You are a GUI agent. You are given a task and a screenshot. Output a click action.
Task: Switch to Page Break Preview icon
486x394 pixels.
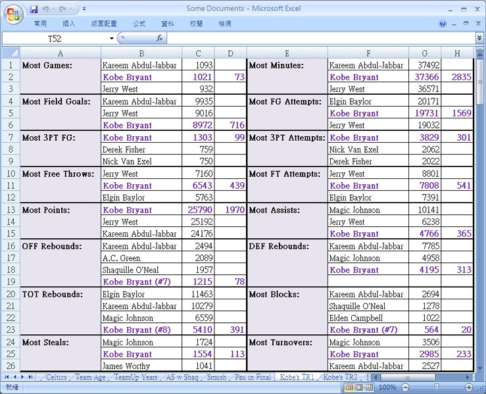point(369,387)
